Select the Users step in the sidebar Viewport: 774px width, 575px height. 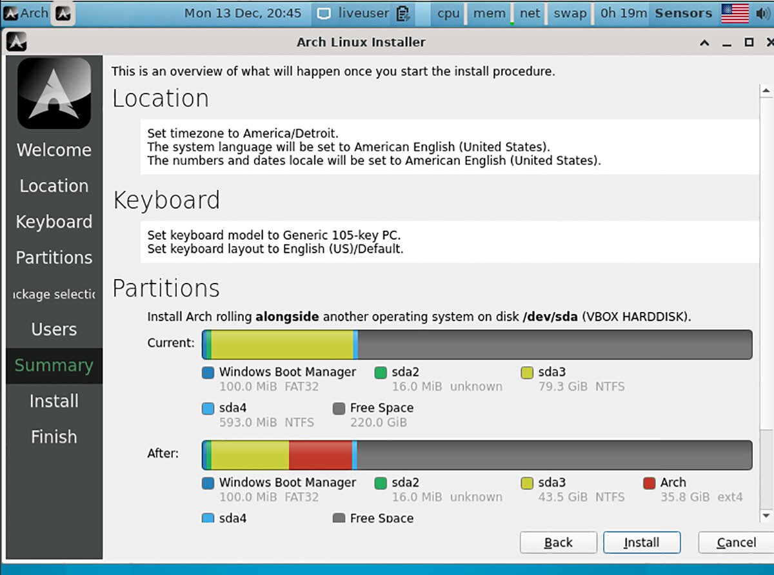54,329
